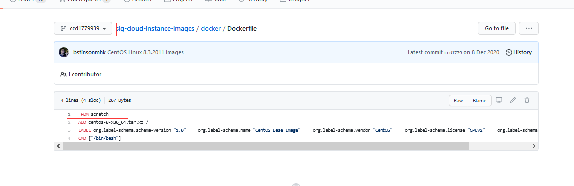Open the three-dots more options button
574x186 pixels.
click(x=528, y=28)
